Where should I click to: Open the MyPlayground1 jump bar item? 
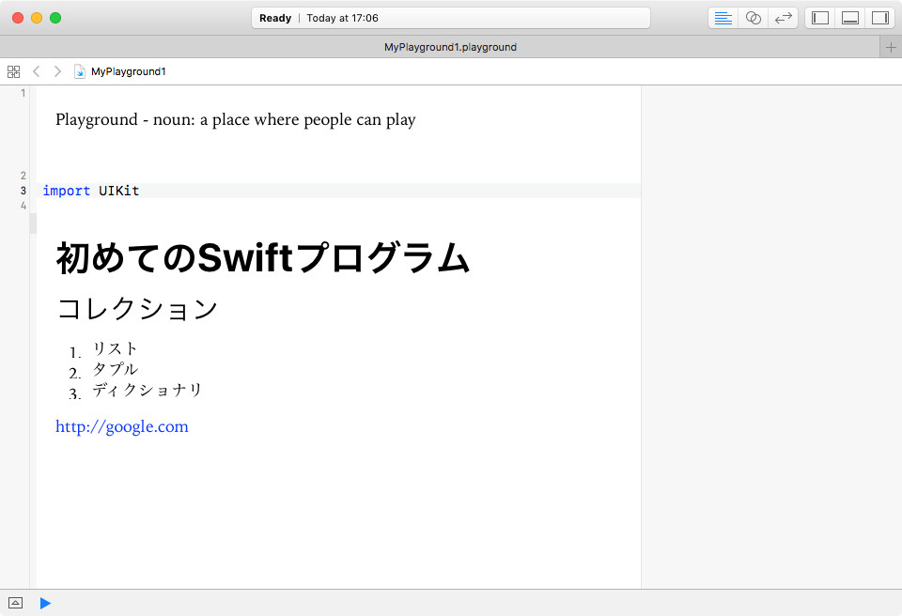tap(129, 71)
